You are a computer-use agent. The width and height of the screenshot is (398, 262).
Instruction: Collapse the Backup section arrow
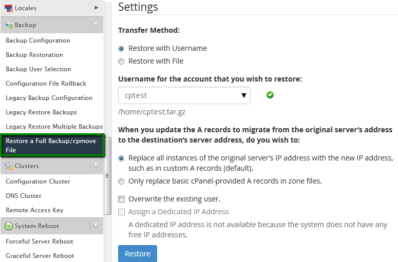pos(96,25)
